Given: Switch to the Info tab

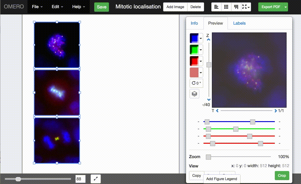Looking at the screenshot, I should 194,23.
